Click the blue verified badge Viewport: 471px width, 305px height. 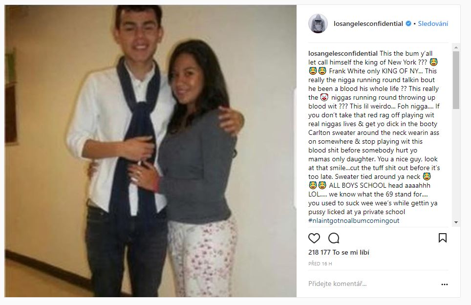tap(408, 23)
